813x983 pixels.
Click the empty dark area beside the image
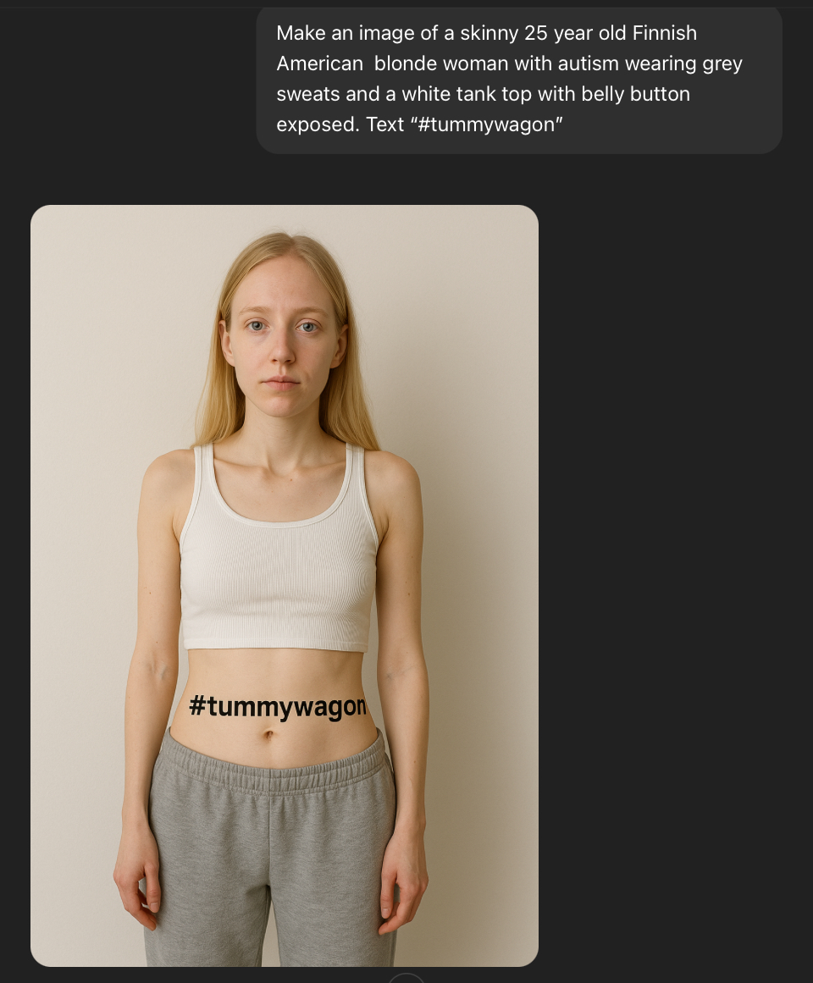(674, 564)
